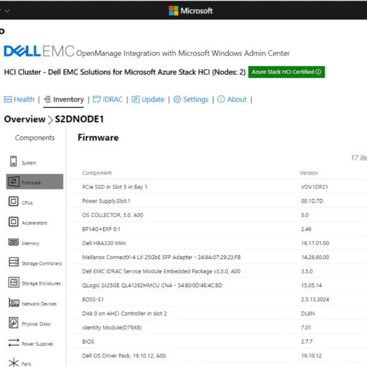Image resolution: width=367 pixels, height=367 pixels.
Task: Select the Storage Enclosures icon
Action: pyautogui.click(x=14, y=282)
